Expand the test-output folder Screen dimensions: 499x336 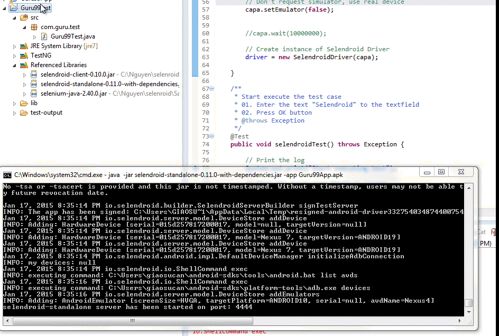tap(15, 113)
